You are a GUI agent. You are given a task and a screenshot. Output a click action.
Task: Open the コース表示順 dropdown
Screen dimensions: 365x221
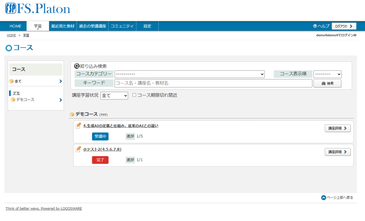click(x=327, y=74)
